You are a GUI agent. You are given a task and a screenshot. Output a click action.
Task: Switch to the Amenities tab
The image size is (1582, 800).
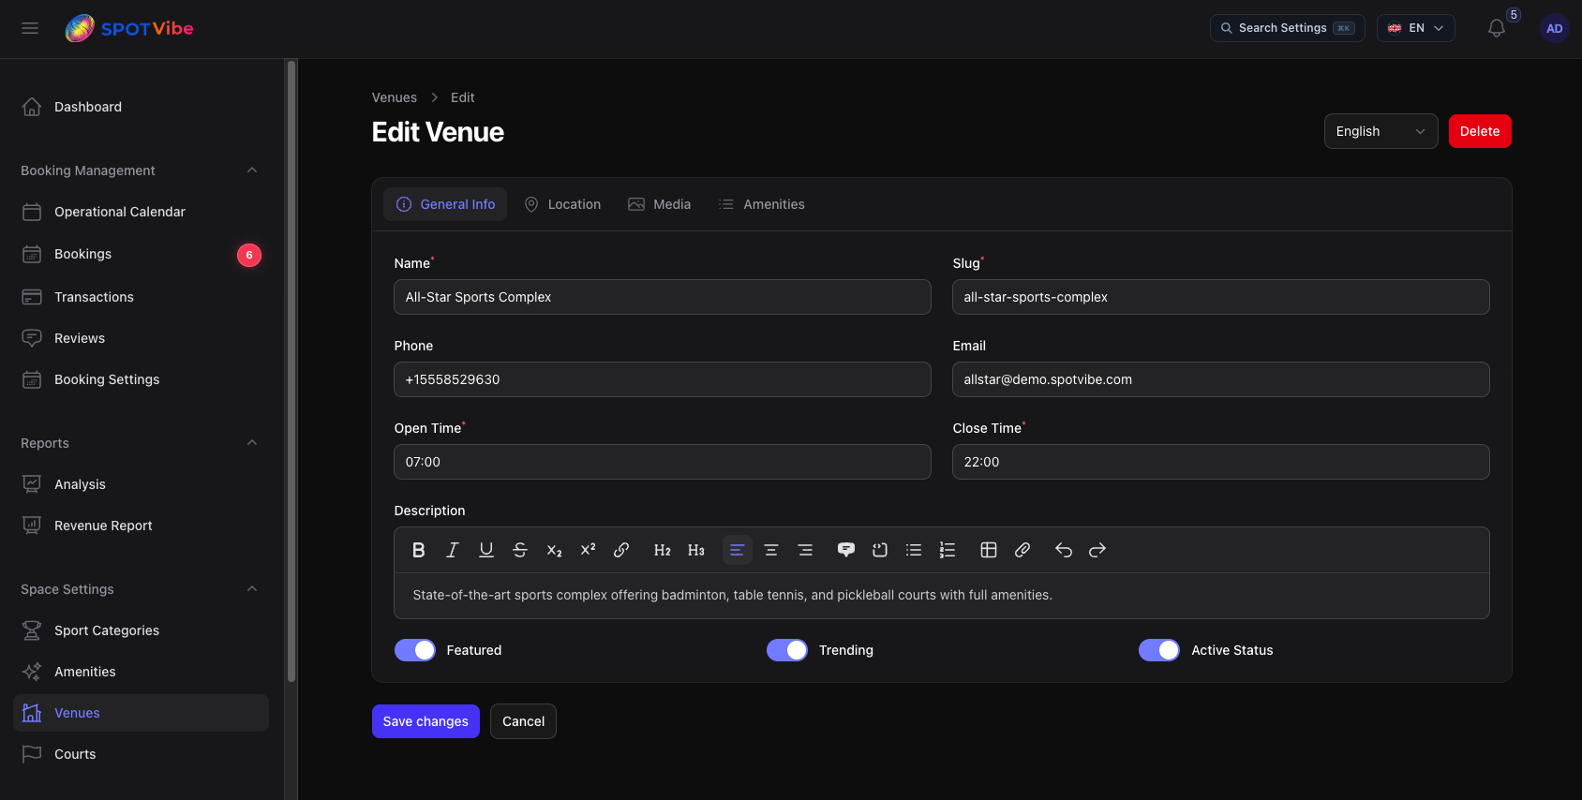[x=762, y=204]
